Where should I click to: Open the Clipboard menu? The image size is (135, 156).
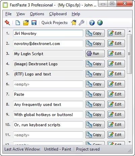click(58, 14)
